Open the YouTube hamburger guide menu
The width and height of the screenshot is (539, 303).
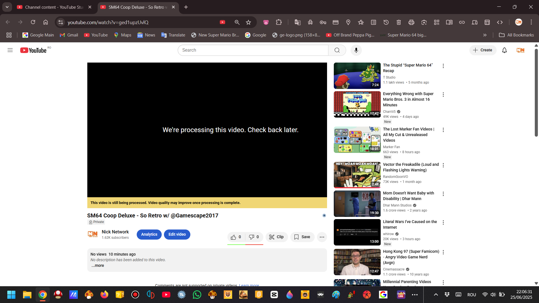point(10,50)
